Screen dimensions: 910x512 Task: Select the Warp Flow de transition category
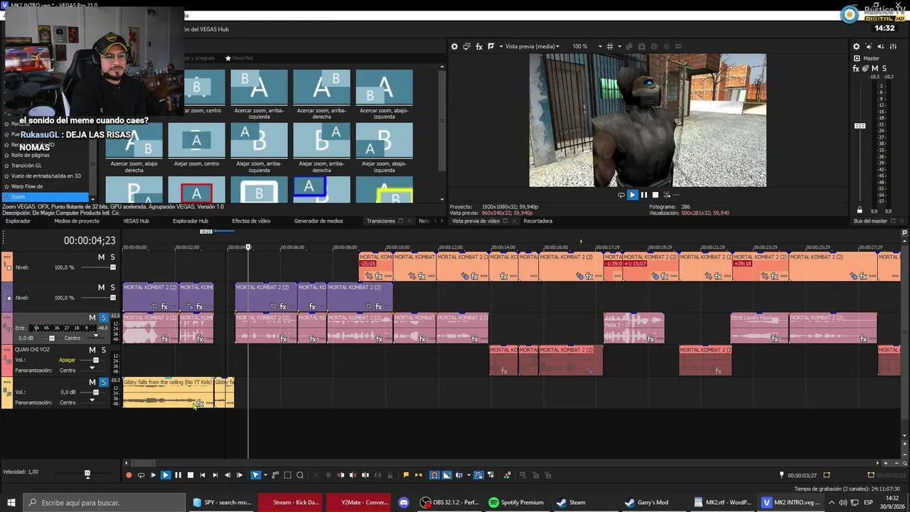pyautogui.click(x=27, y=186)
